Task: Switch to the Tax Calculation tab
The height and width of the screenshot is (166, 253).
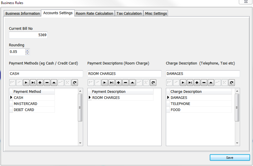Action: (129, 14)
